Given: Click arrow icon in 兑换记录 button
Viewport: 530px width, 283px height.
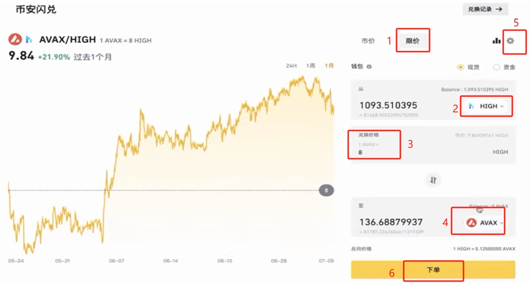Looking at the screenshot, I should 499,9.
